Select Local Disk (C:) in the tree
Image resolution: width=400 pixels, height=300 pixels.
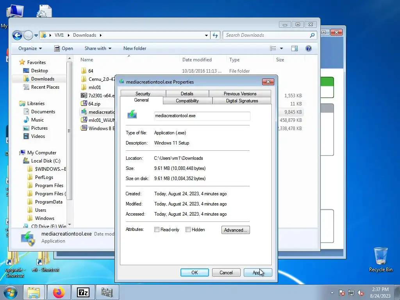(x=42, y=161)
